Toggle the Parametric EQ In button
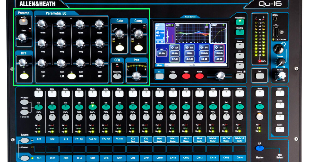 (72, 76)
